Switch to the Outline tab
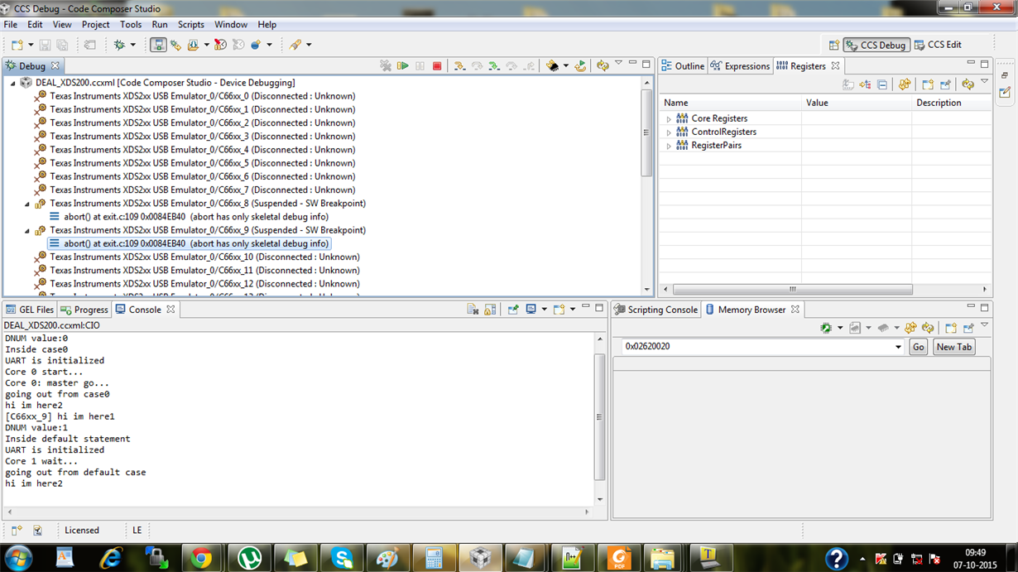1018x572 pixels. tap(683, 66)
